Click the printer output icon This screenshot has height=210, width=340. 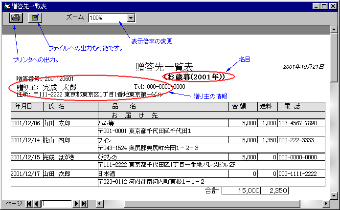pyautogui.click(x=16, y=18)
